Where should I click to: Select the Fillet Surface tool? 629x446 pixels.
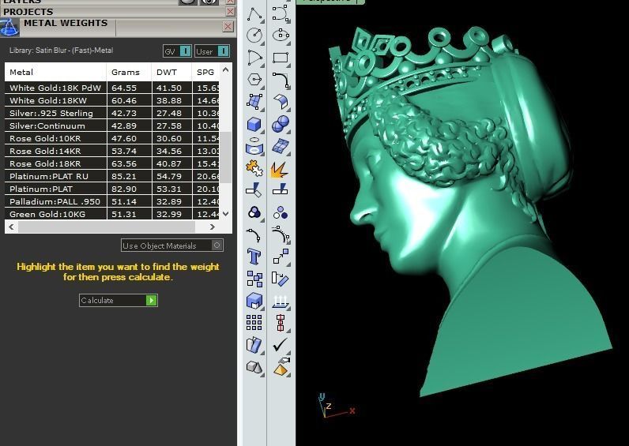[x=281, y=102]
